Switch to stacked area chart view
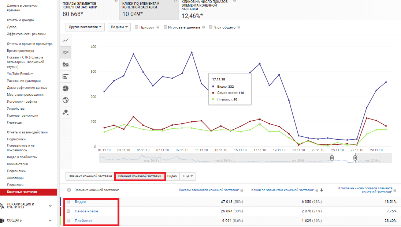Viewport: 401px width, 227px height. (66, 64)
